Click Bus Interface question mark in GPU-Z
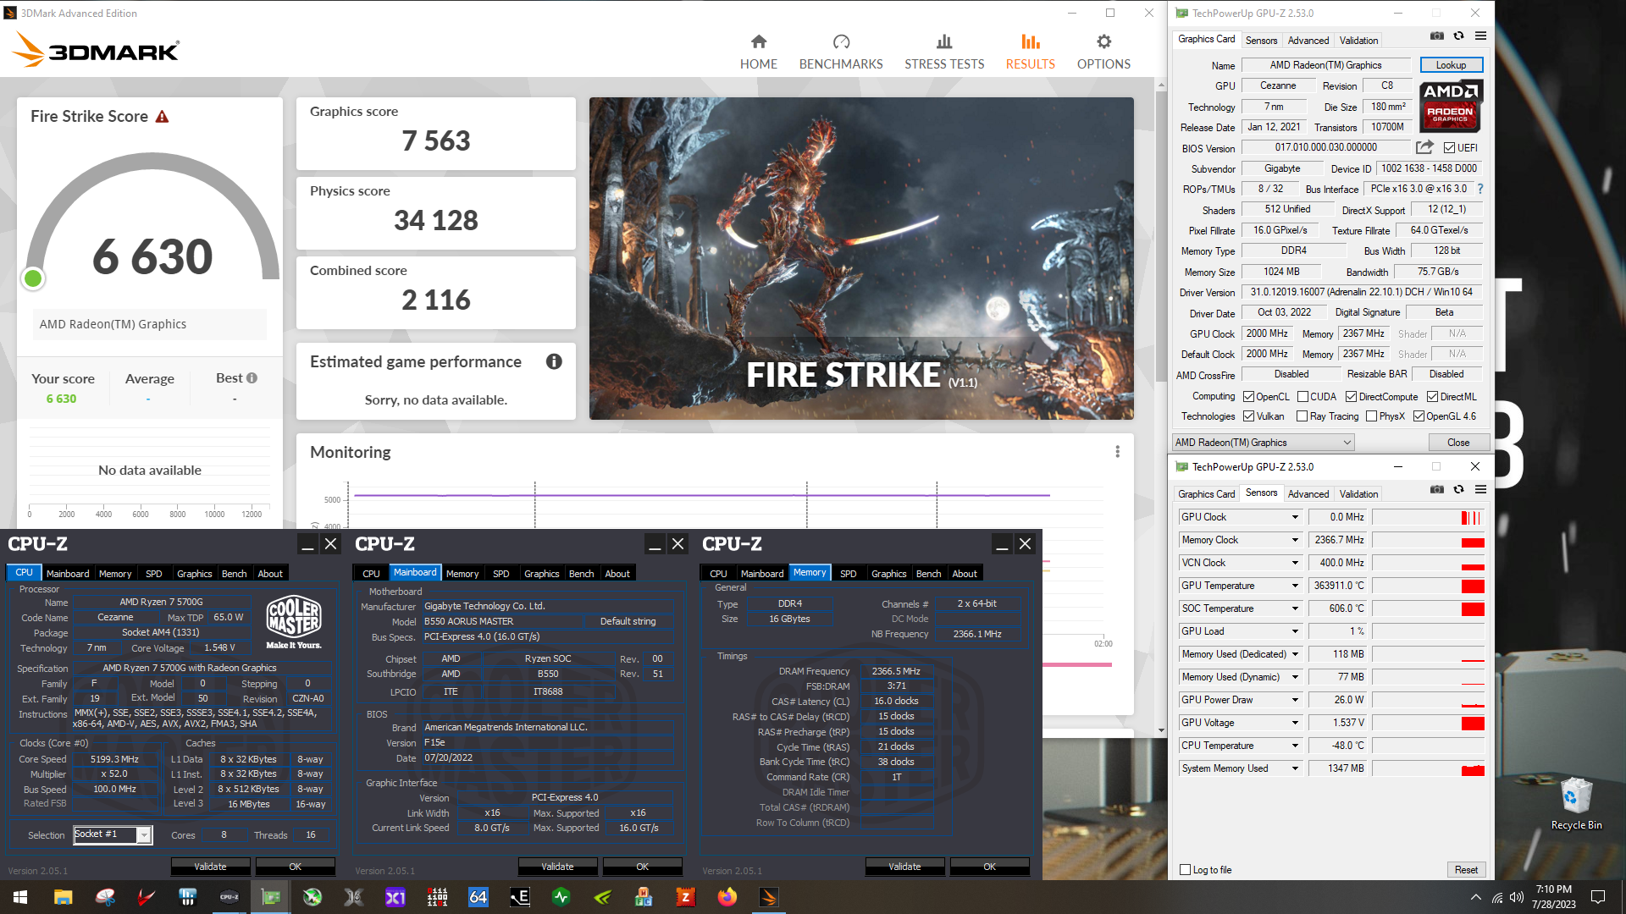The width and height of the screenshot is (1626, 914). [1480, 190]
